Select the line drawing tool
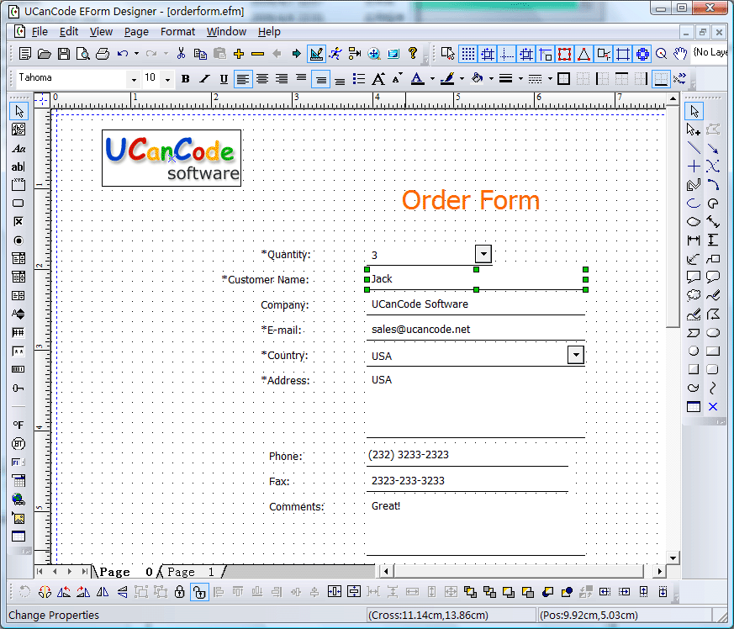The width and height of the screenshot is (734, 629). tap(694, 148)
